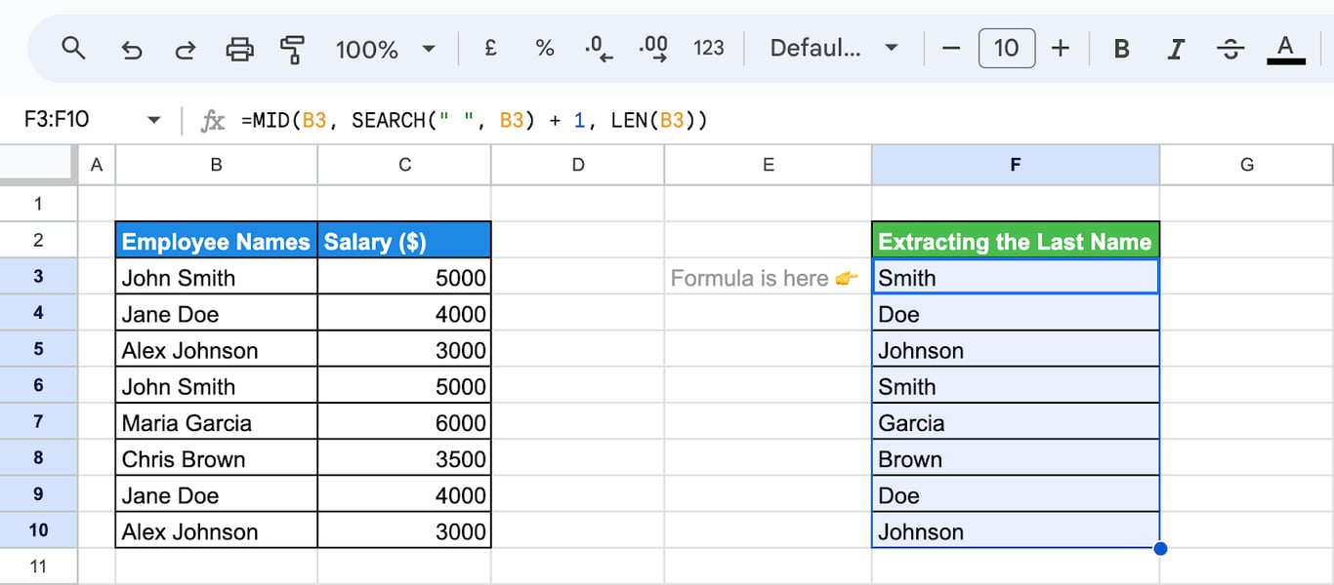The width and height of the screenshot is (1334, 585).
Task: Open the Default font dropdown
Action: point(834,48)
